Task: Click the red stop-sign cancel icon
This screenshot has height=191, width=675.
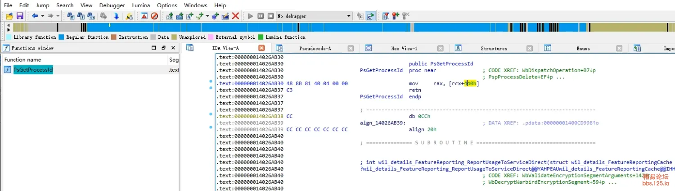Action: pyautogui.click(x=154, y=16)
